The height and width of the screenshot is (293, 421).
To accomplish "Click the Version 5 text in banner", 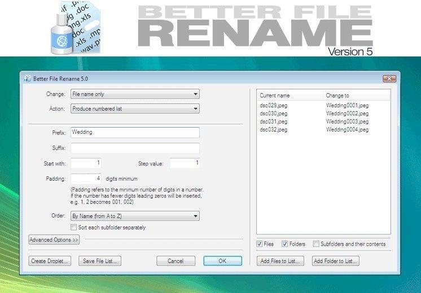I will [x=350, y=51].
